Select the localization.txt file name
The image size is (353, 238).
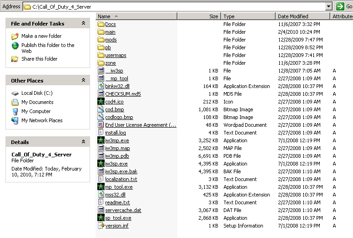click(x=121, y=179)
